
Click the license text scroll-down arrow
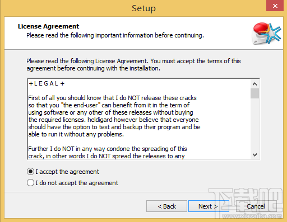[x=254, y=155]
